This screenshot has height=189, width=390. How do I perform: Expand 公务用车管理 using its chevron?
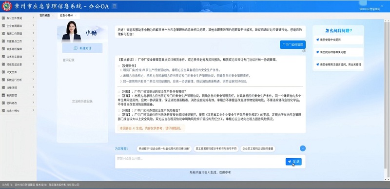pyautogui.click(x=33, y=56)
